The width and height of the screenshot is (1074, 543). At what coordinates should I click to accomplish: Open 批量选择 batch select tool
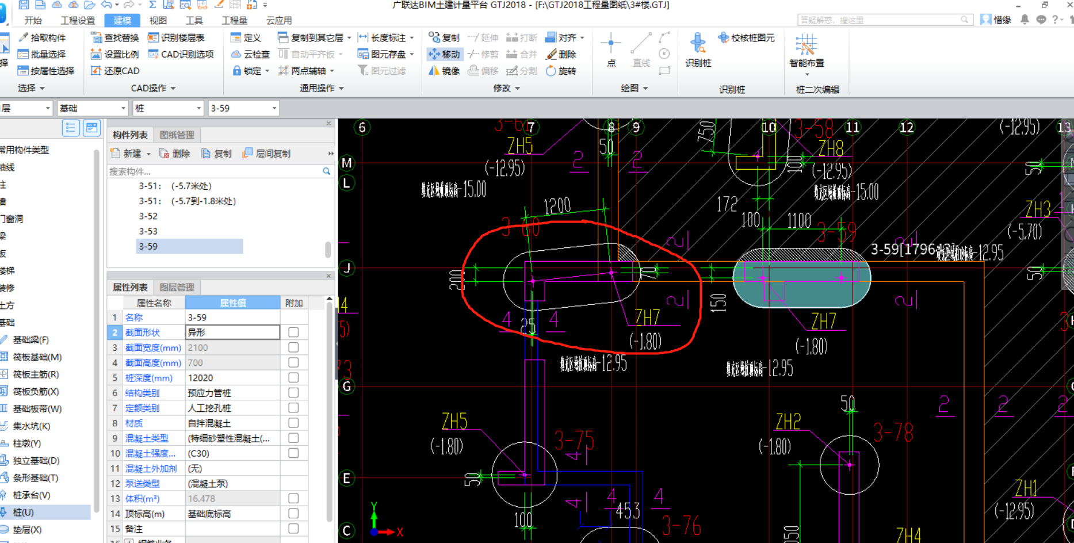pyautogui.click(x=42, y=54)
